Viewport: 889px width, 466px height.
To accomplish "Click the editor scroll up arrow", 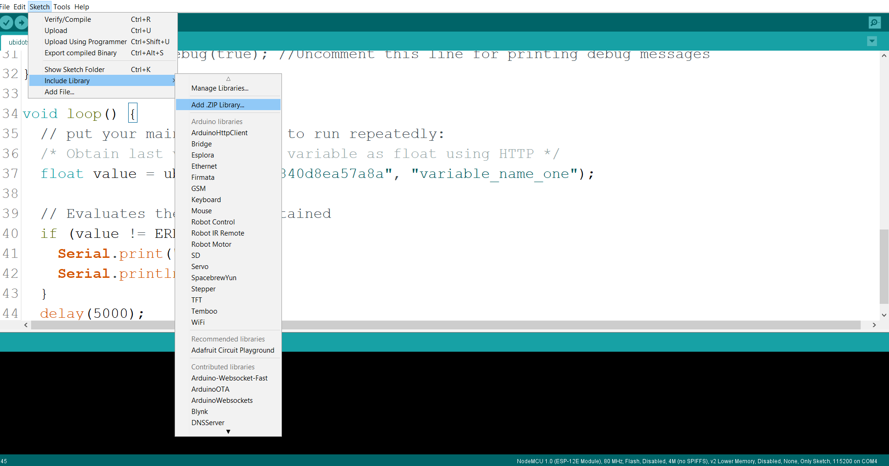I will (x=884, y=56).
